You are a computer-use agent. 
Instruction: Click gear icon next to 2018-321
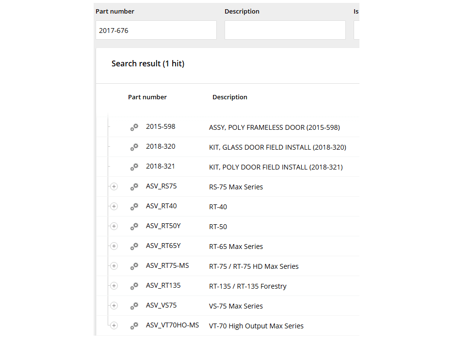(134, 167)
